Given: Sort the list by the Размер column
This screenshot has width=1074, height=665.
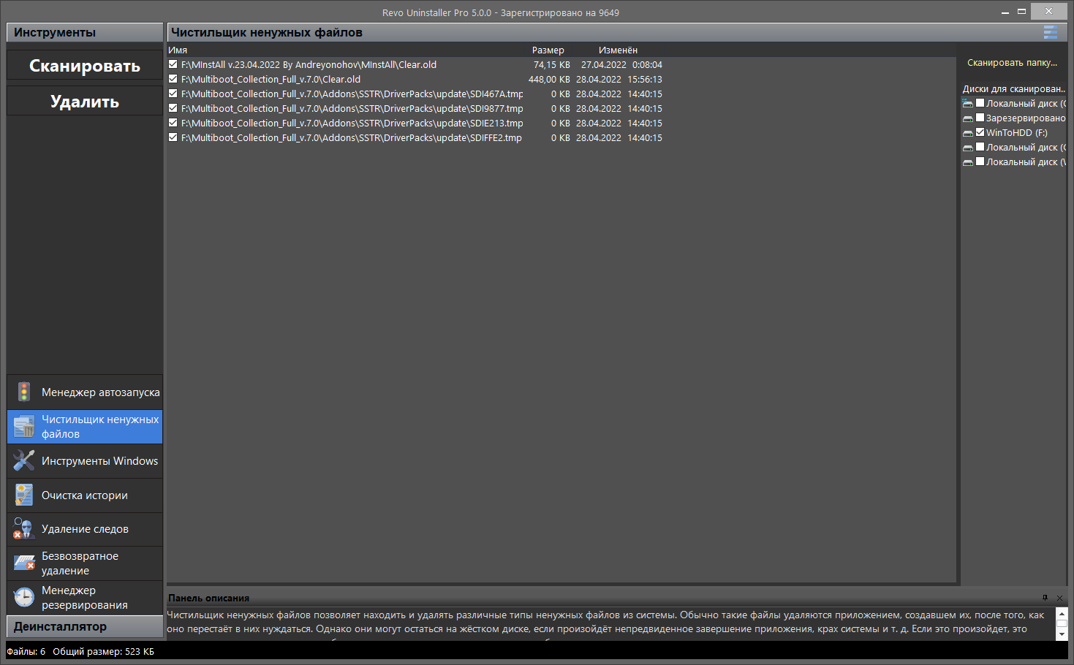Looking at the screenshot, I should tap(548, 50).
